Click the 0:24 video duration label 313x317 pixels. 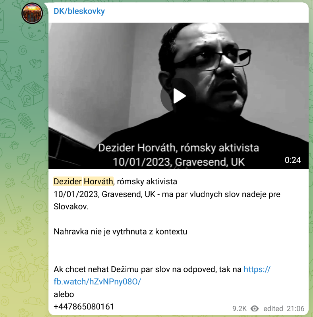pyautogui.click(x=293, y=160)
